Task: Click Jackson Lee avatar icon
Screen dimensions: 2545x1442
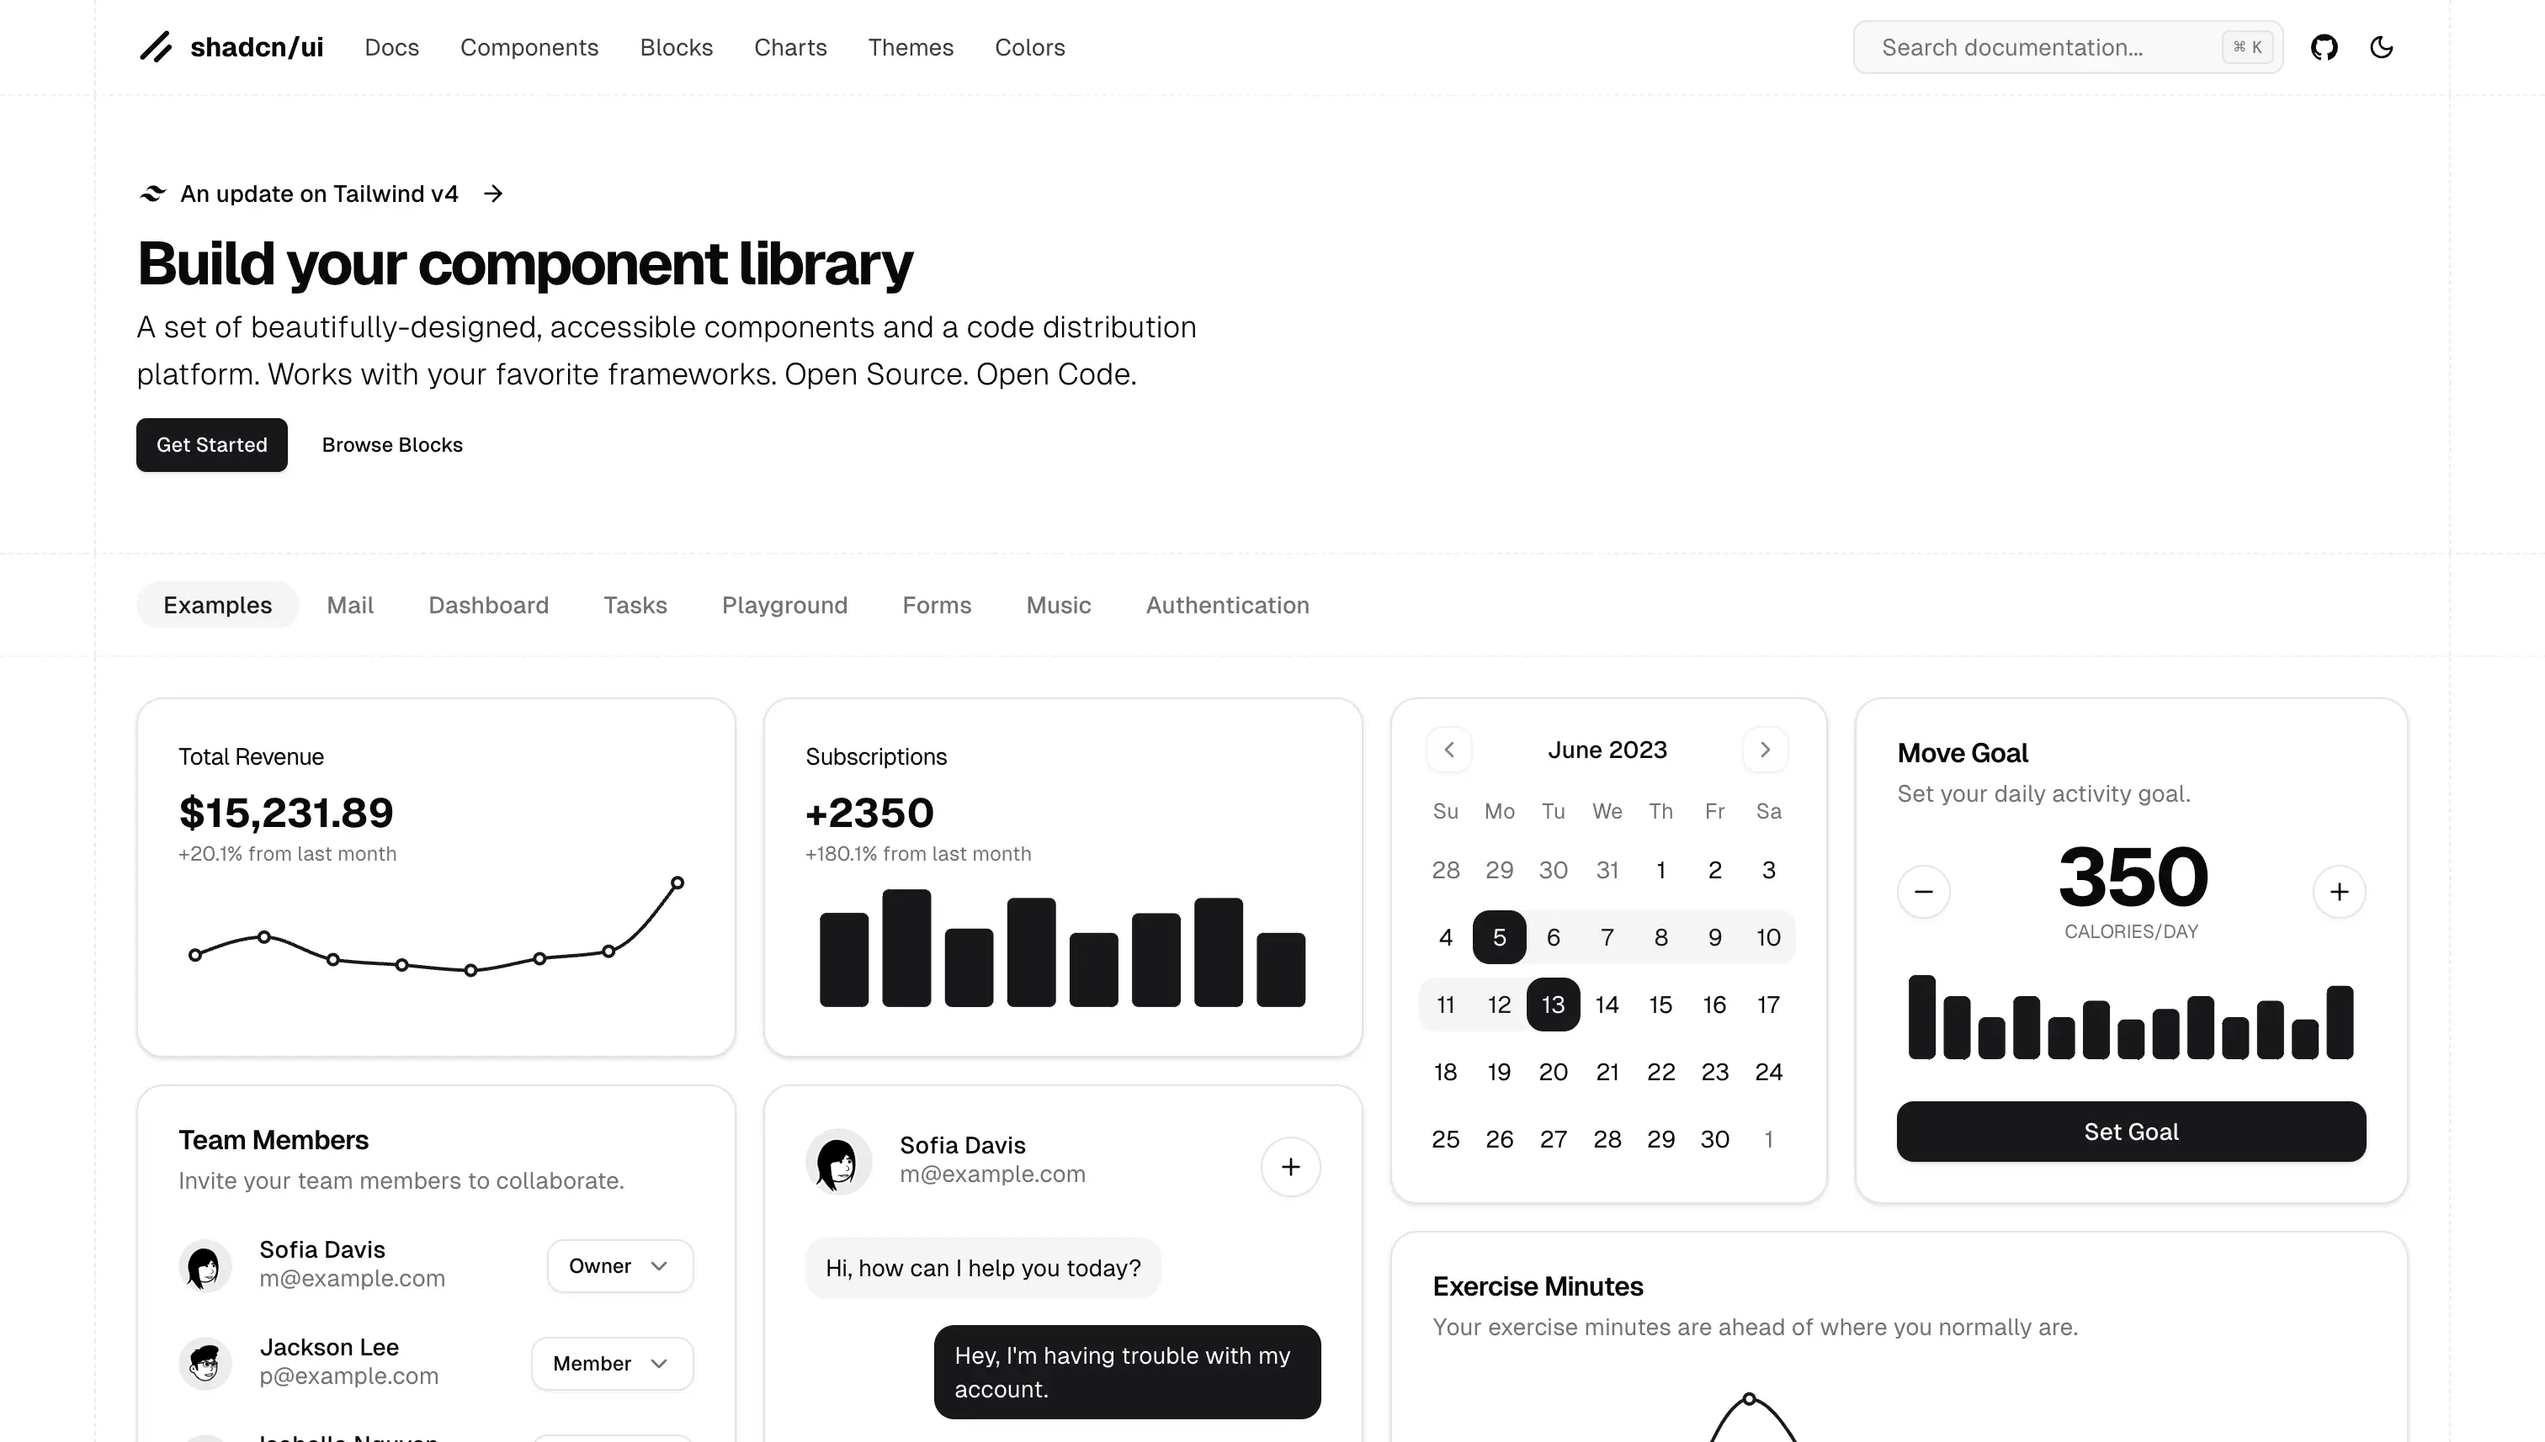Action: click(205, 1364)
